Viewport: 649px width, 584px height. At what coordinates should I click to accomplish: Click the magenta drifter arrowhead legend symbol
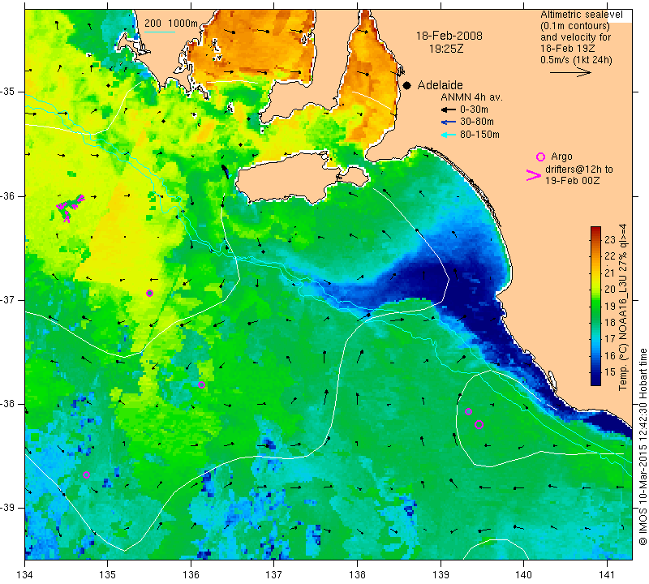[534, 175]
